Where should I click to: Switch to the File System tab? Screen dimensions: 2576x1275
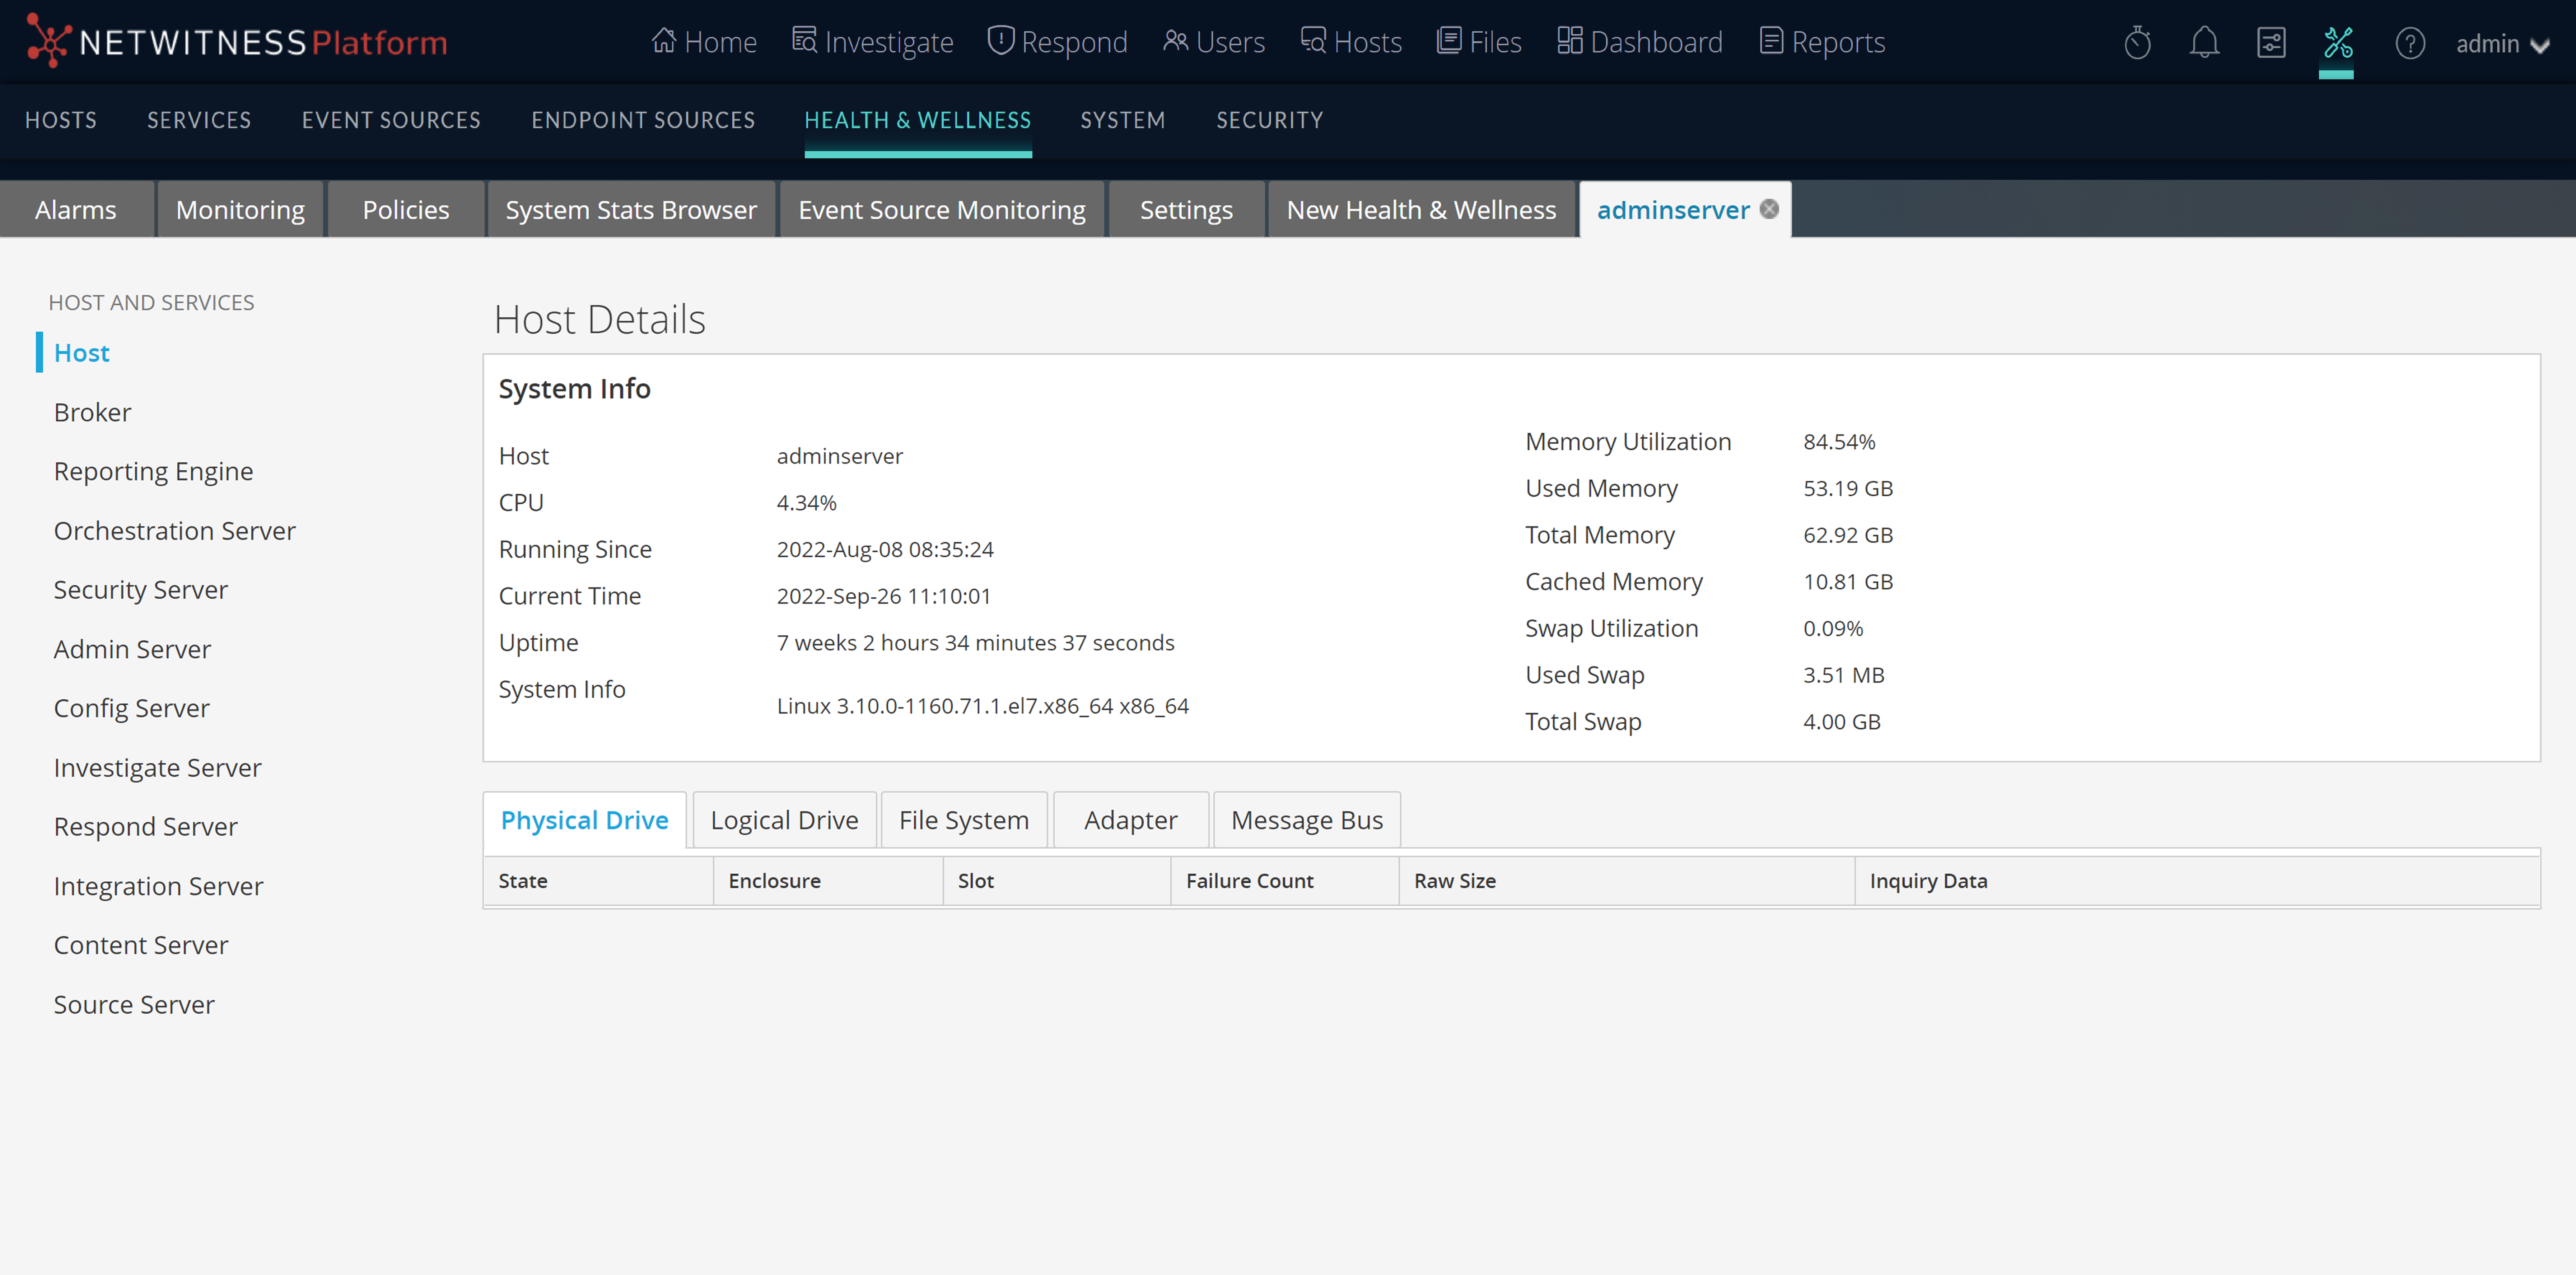point(963,819)
